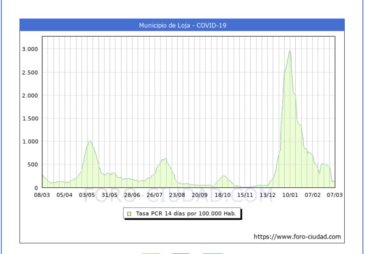This screenshot has height=254, width=366.
Task: Click the small 18/10 peak
Action: coord(224,176)
